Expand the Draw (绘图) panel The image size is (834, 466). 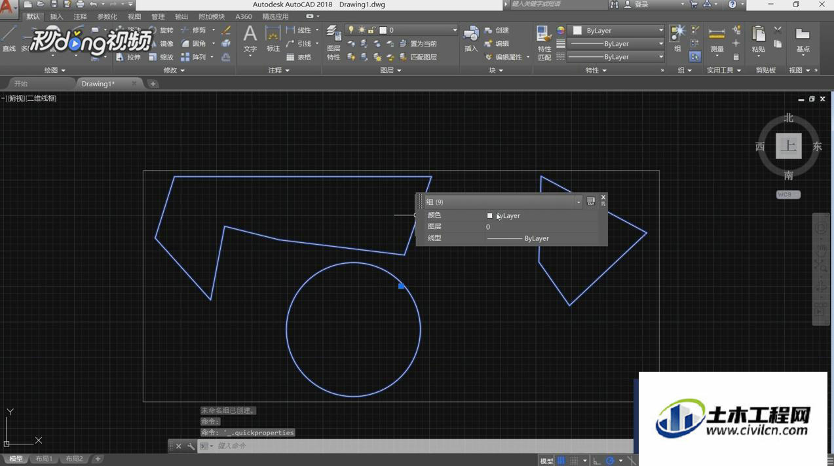point(54,70)
